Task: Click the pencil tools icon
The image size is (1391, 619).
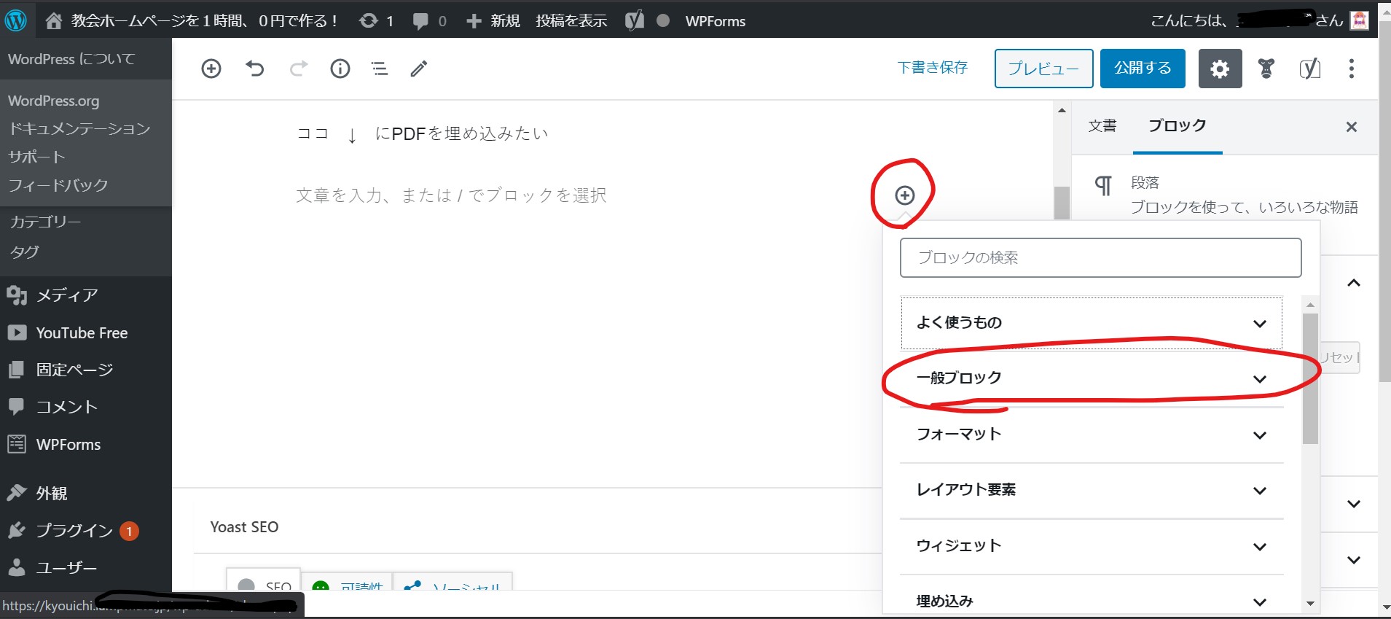Action: click(x=419, y=69)
